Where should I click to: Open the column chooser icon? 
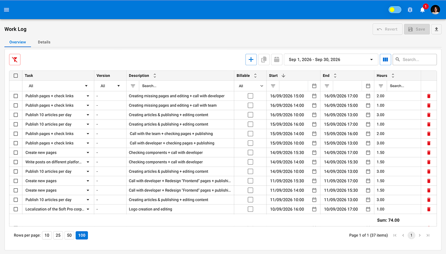tap(385, 60)
